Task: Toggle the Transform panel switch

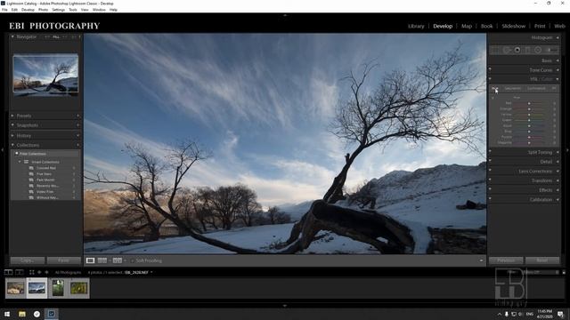Action: tap(490, 180)
